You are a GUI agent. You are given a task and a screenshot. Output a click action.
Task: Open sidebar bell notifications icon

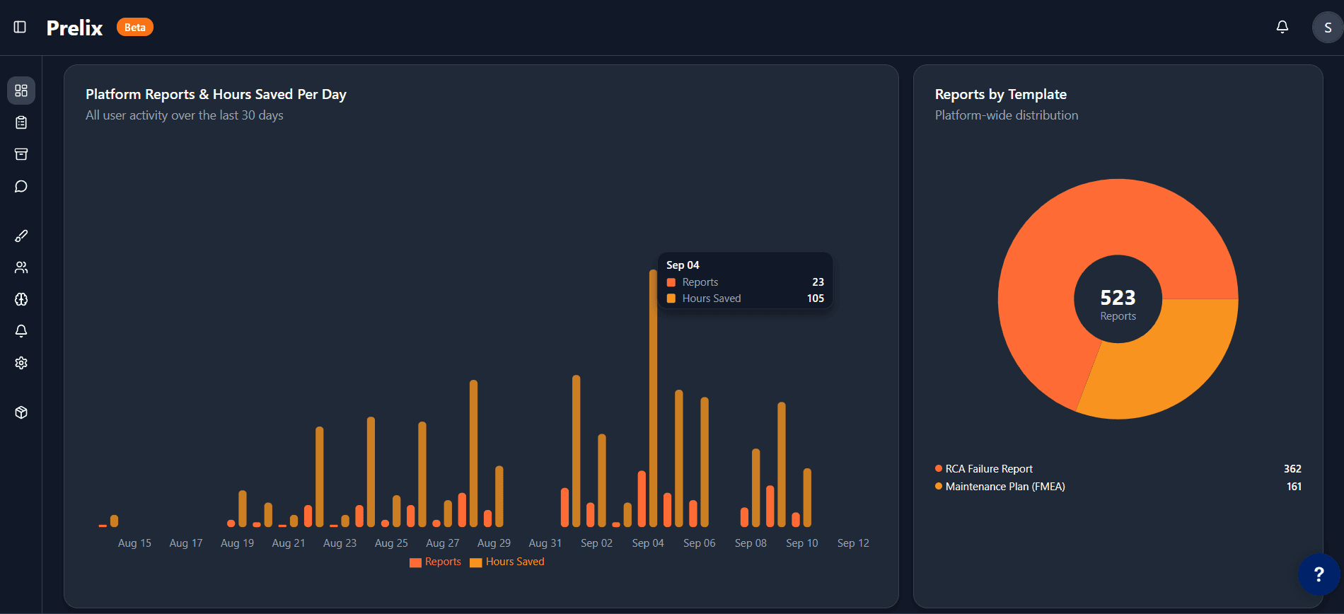tap(21, 331)
